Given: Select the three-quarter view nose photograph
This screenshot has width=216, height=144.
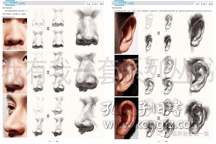Looking at the screenshot, I should [15, 72].
